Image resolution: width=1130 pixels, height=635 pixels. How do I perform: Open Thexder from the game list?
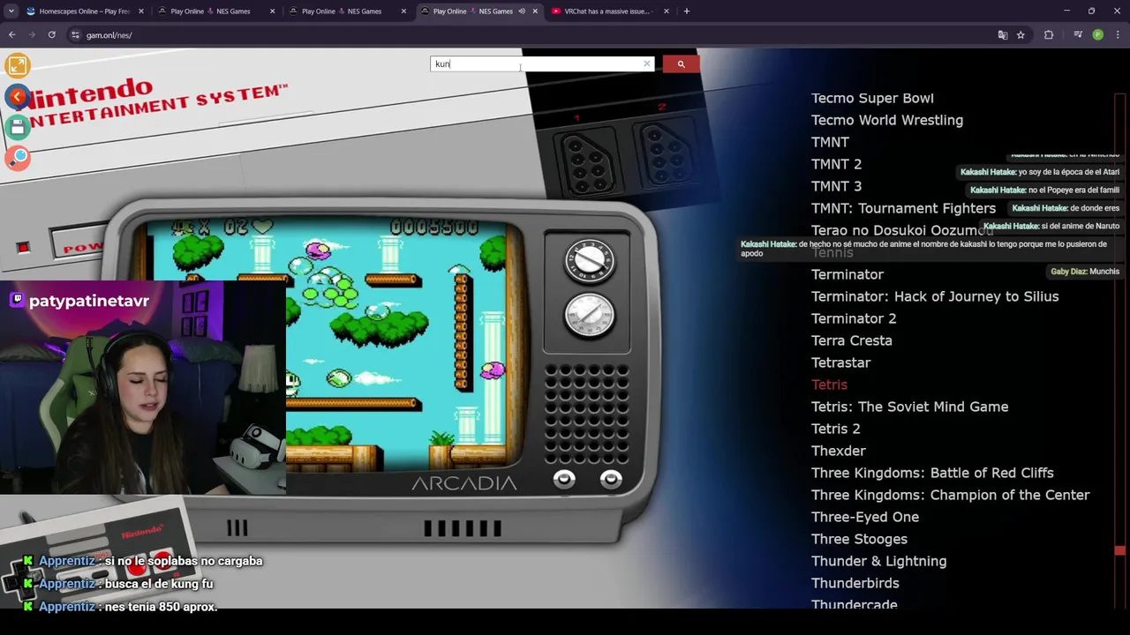tap(839, 451)
